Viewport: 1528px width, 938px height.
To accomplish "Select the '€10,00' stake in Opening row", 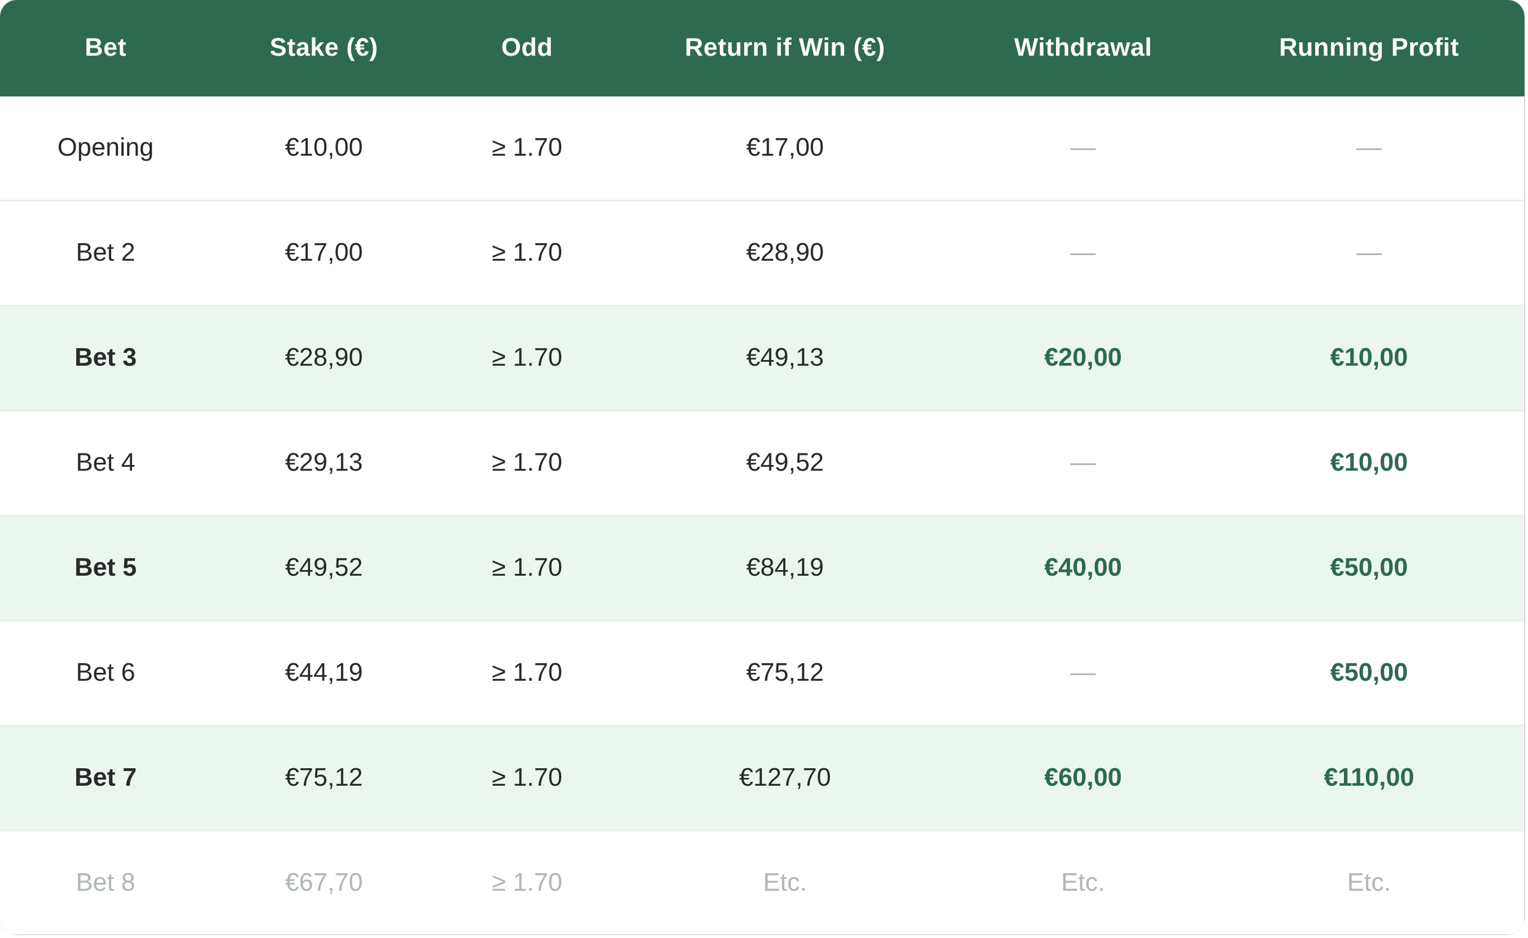I will [324, 148].
